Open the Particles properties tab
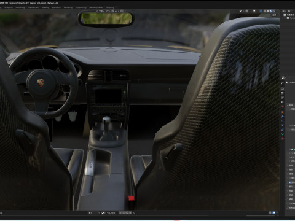The width and height of the screenshot is (295, 221). (x=283, y=121)
